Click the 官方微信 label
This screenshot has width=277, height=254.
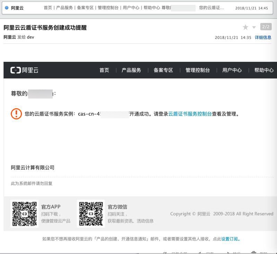coord(118,206)
